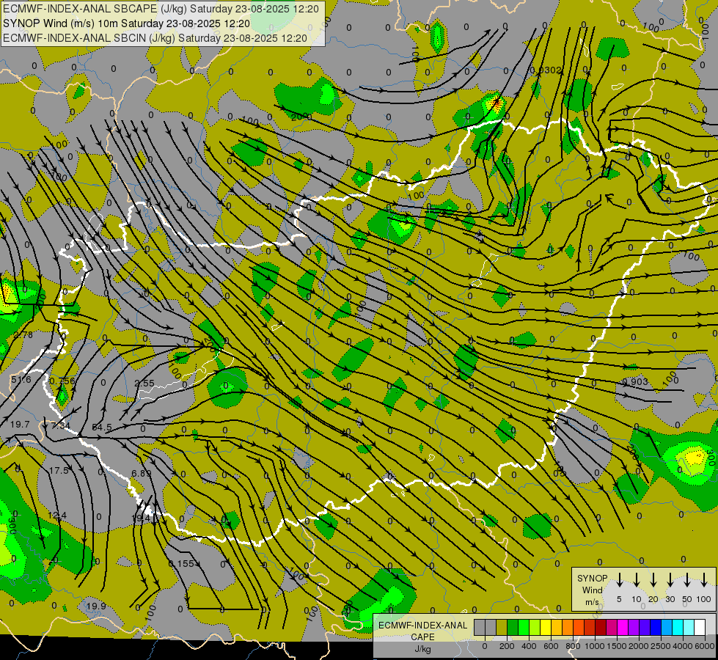Click the SYNOP Wind m/s legend label

point(592,590)
